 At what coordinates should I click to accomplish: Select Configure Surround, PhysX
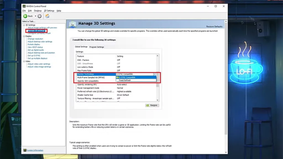39,33
